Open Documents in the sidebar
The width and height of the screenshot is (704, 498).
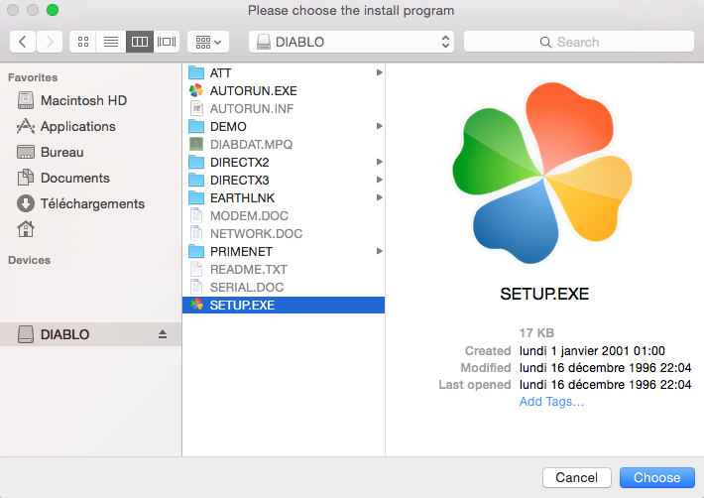(x=63, y=178)
